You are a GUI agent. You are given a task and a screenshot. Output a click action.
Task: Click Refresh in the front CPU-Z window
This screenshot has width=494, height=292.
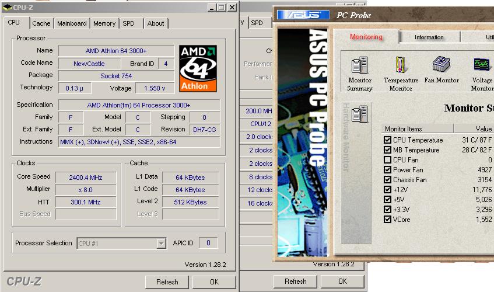[167, 282]
